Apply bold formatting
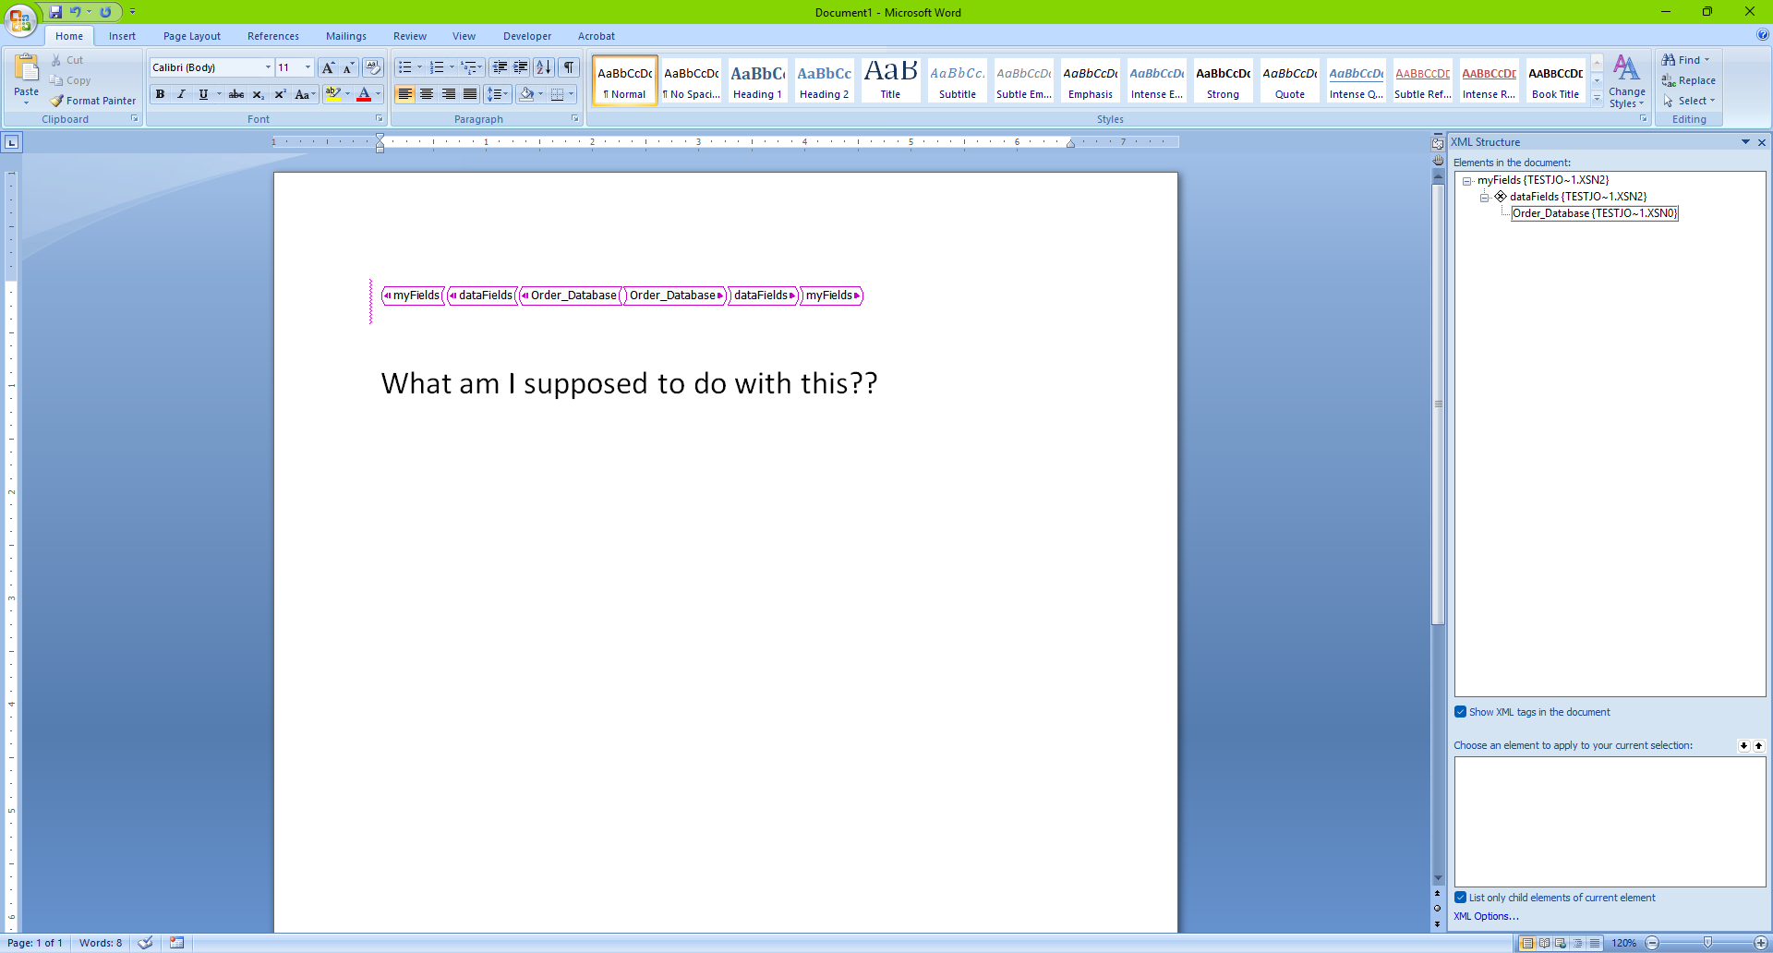This screenshot has height=953, width=1773. tap(160, 93)
